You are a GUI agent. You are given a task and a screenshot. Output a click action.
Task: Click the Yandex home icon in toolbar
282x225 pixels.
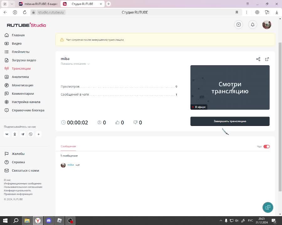[x=15, y=12]
